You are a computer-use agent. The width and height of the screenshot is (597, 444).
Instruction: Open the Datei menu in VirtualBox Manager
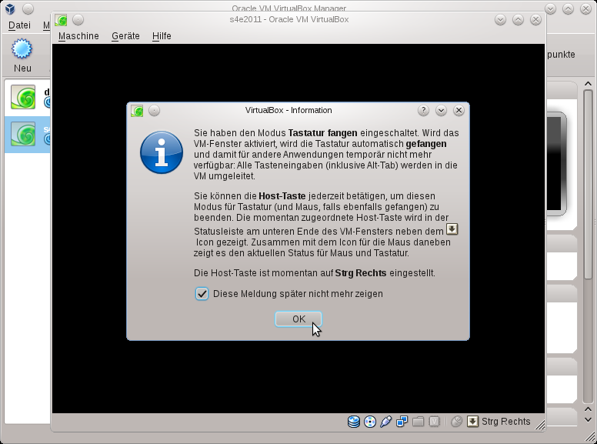pyautogui.click(x=19, y=25)
